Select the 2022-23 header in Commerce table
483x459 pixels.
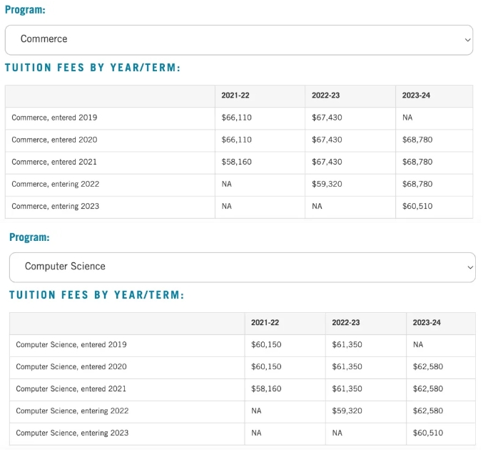(326, 96)
